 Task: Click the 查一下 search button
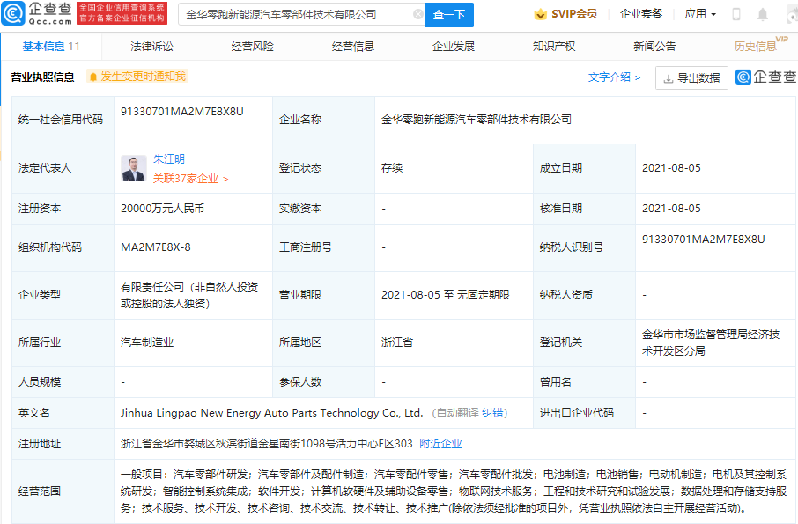point(449,15)
